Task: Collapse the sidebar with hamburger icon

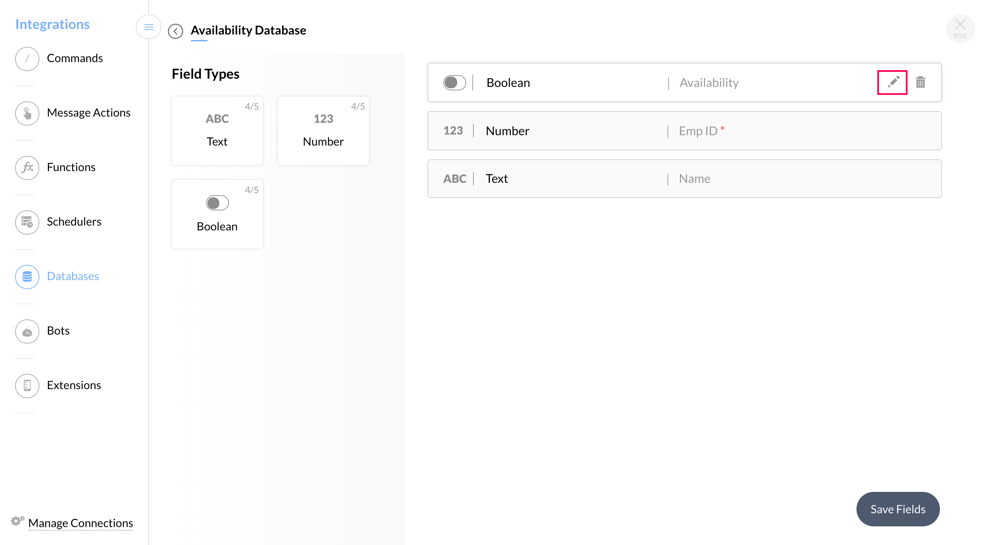Action: click(x=148, y=27)
